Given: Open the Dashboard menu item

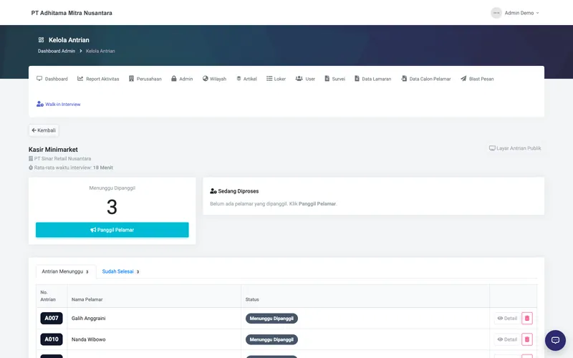Looking at the screenshot, I should (52, 79).
